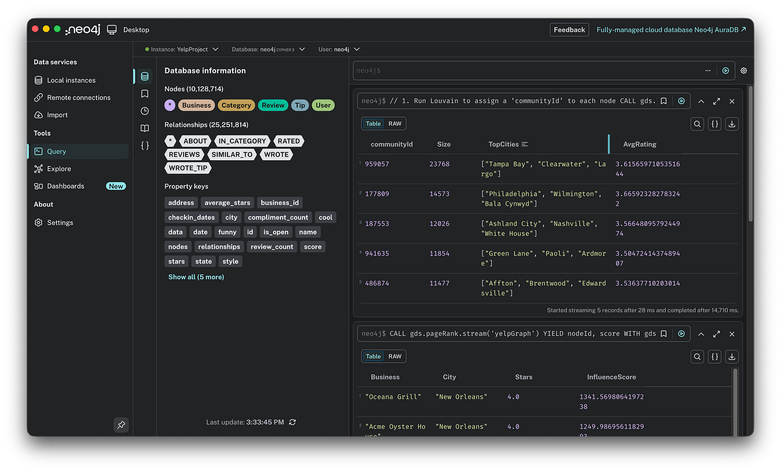Open the editor settings gear icon
Screen dimensions: 781x472
click(743, 70)
